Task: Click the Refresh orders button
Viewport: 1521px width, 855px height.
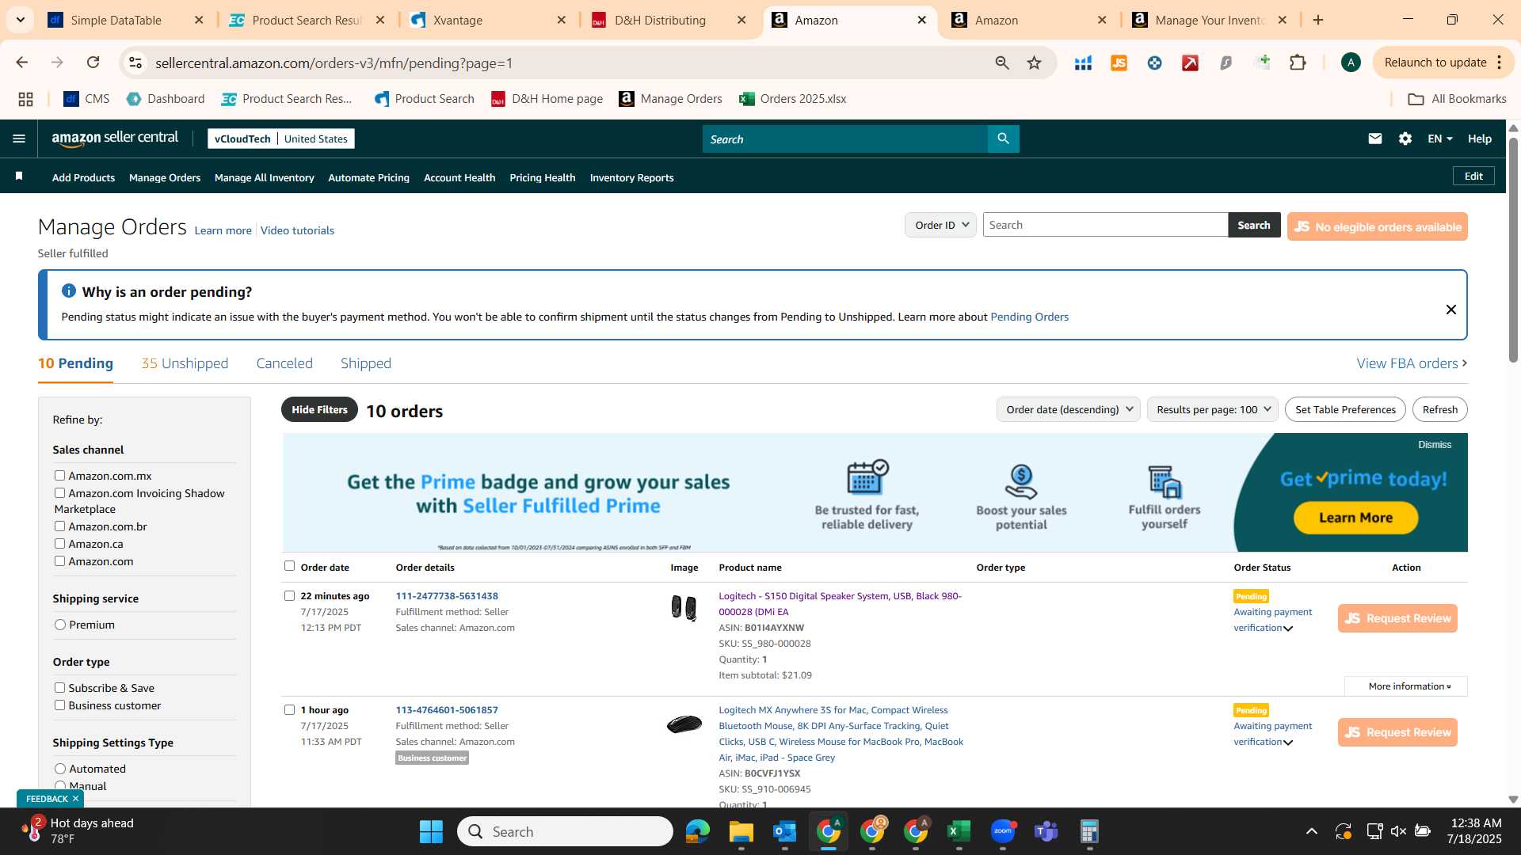Action: point(1439,409)
